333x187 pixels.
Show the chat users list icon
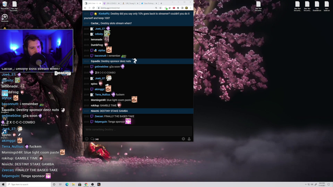click(x=189, y=139)
